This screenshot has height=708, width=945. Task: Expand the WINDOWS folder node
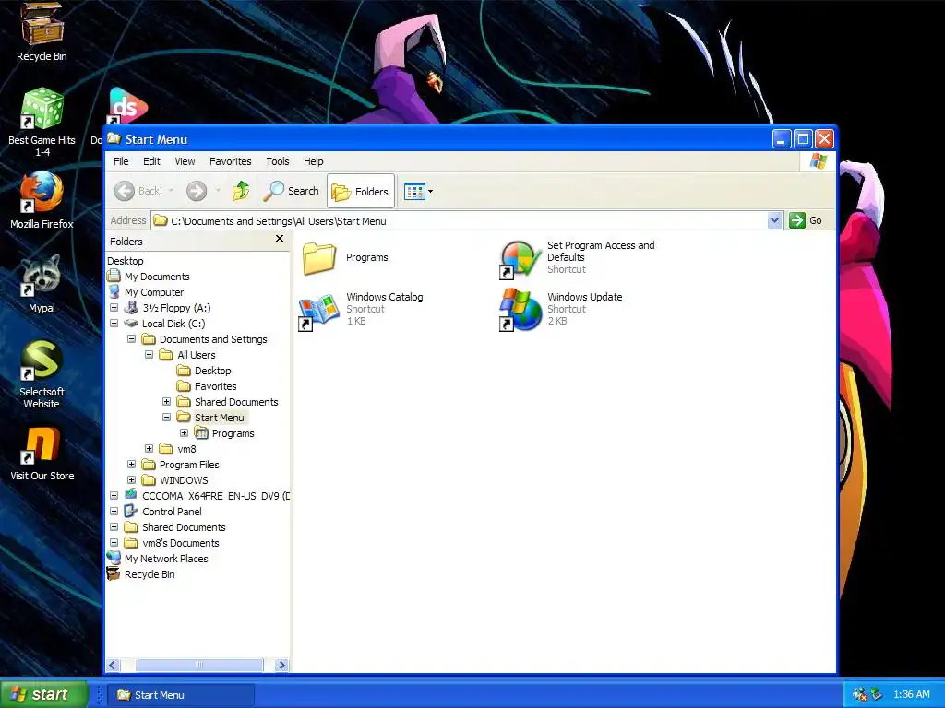[x=131, y=479]
